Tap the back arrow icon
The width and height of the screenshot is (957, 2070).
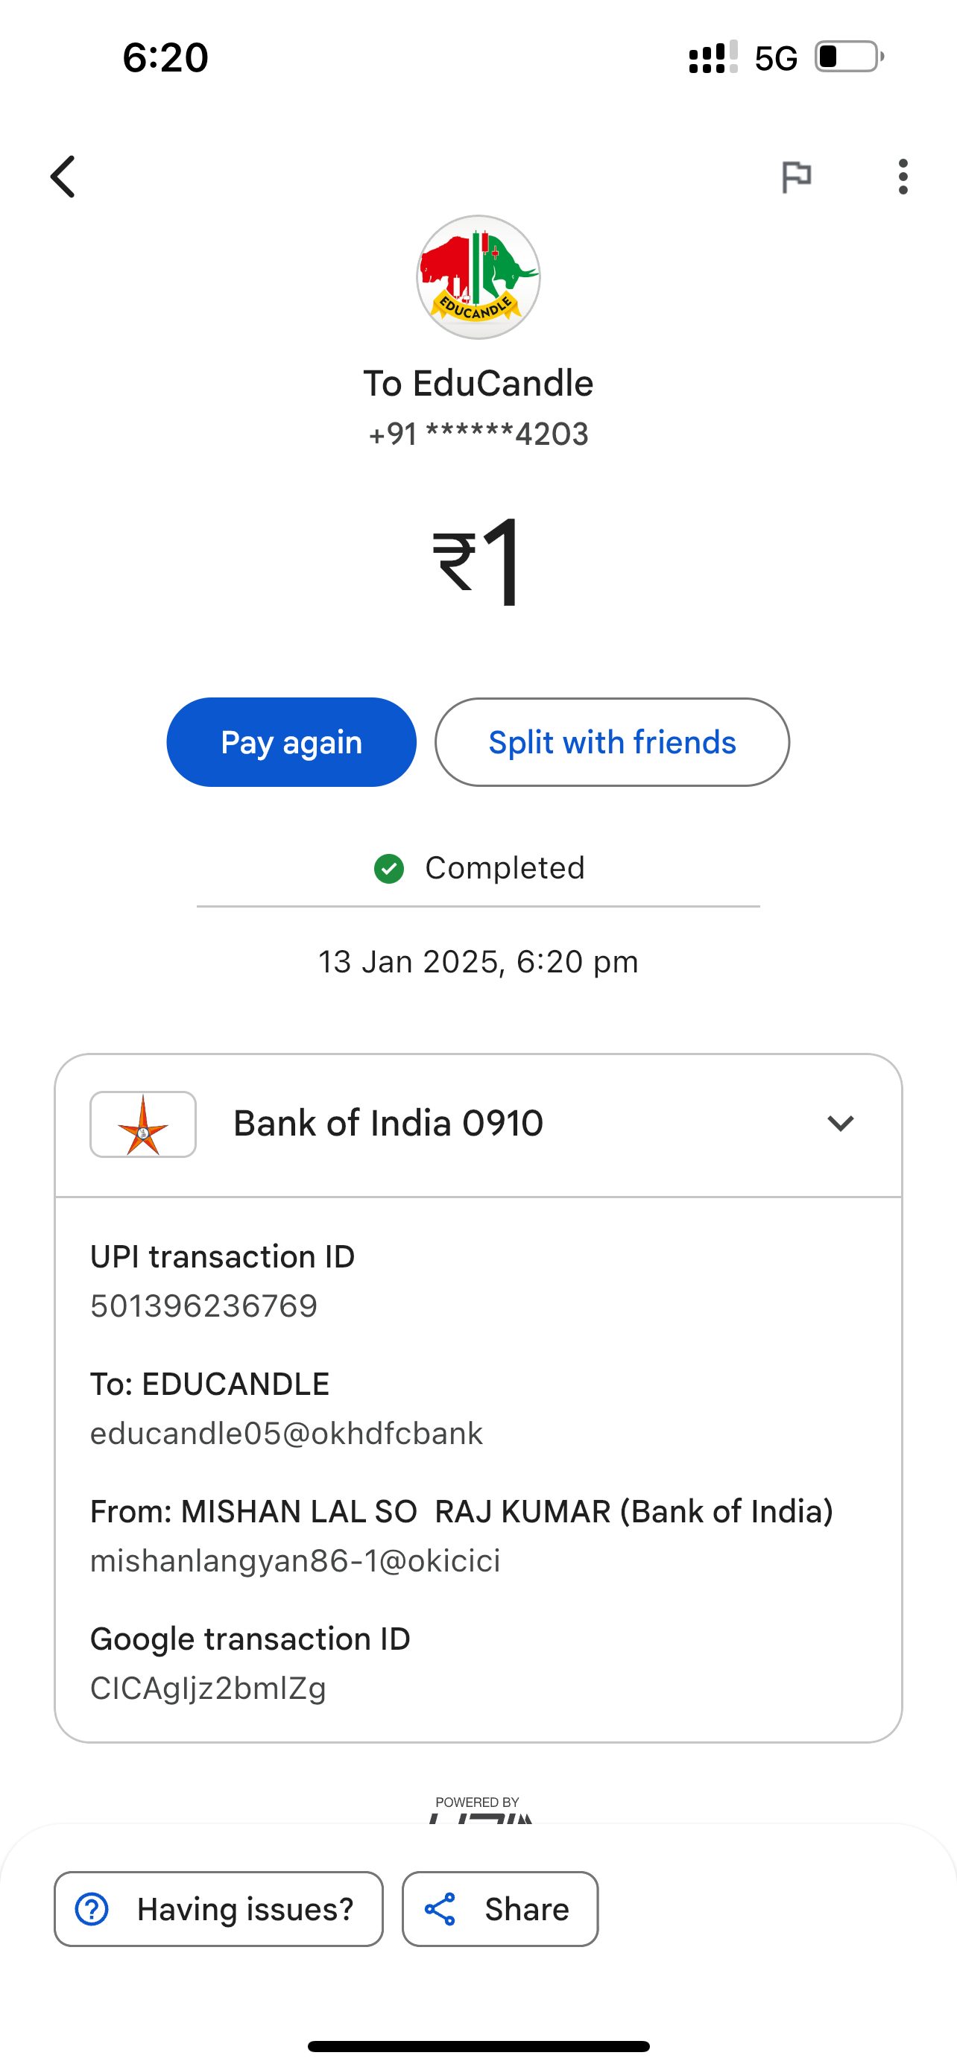(63, 177)
